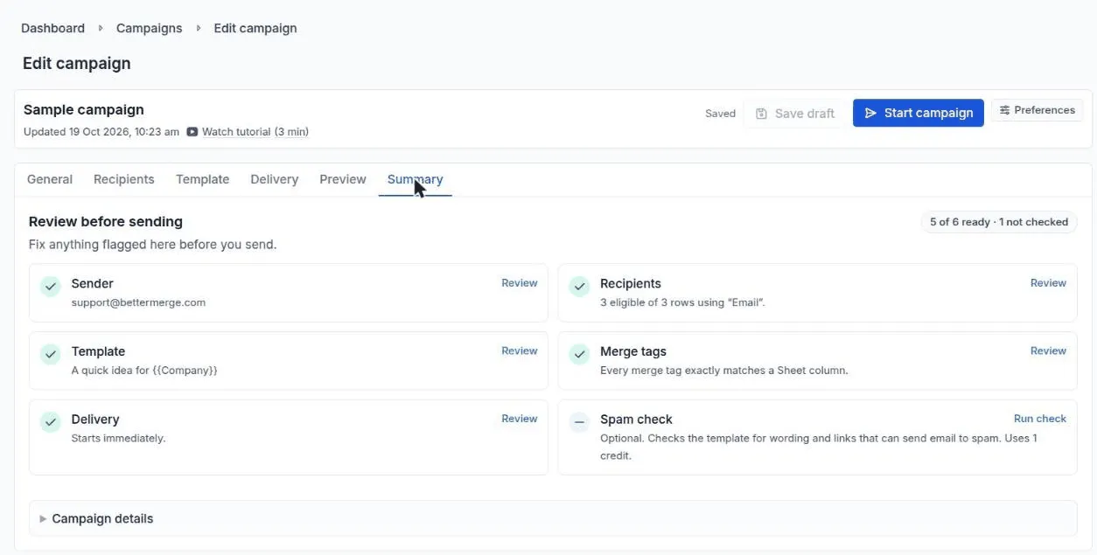Click the Saved status label
1097x555 pixels.
(720, 114)
